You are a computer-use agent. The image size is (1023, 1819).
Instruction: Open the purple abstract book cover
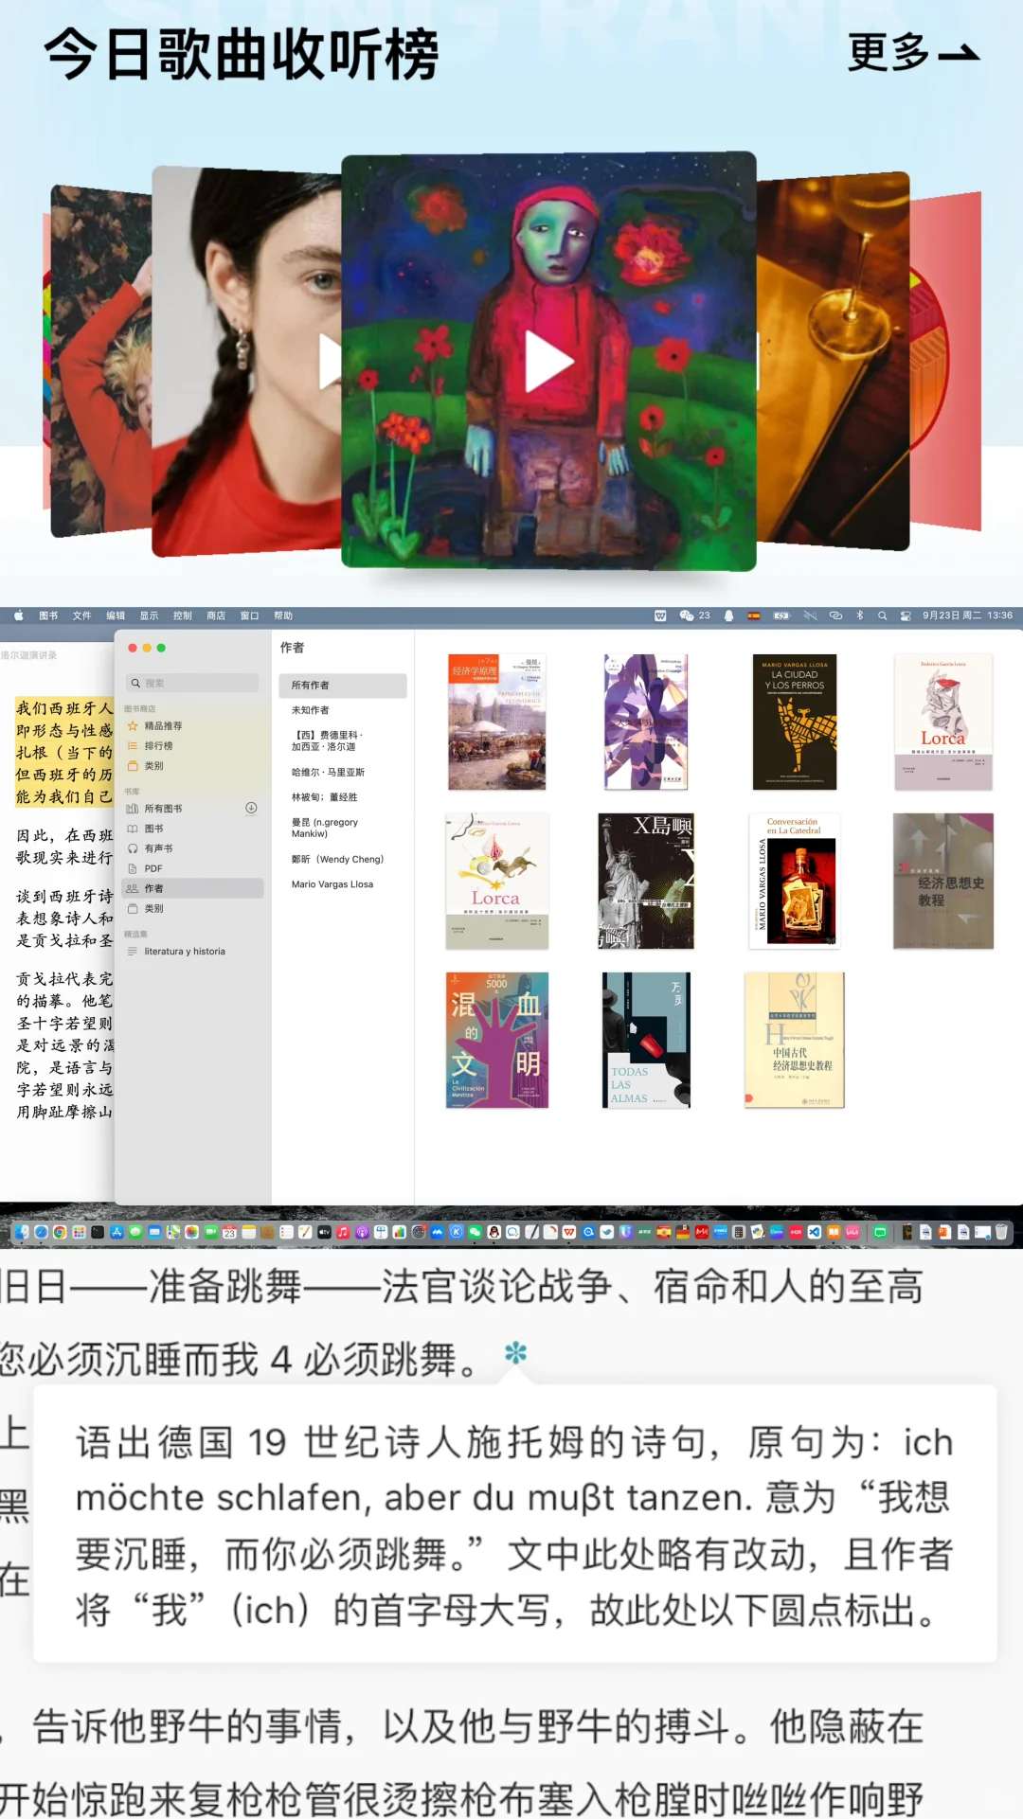(645, 722)
